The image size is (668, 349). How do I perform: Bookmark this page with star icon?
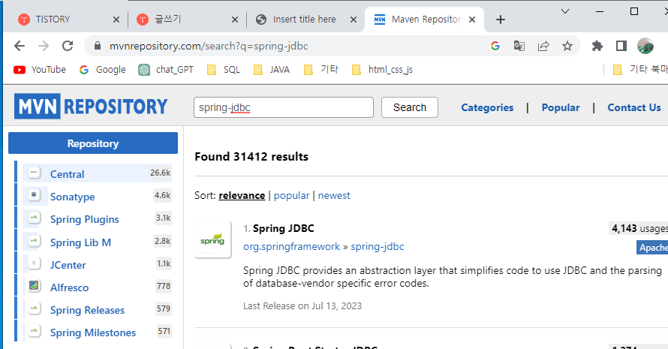point(567,46)
